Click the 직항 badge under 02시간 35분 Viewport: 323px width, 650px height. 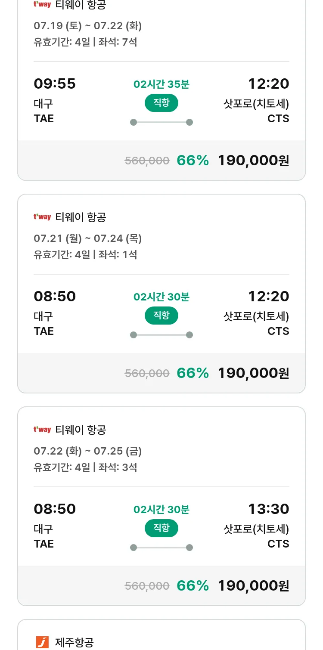tap(161, 103)
